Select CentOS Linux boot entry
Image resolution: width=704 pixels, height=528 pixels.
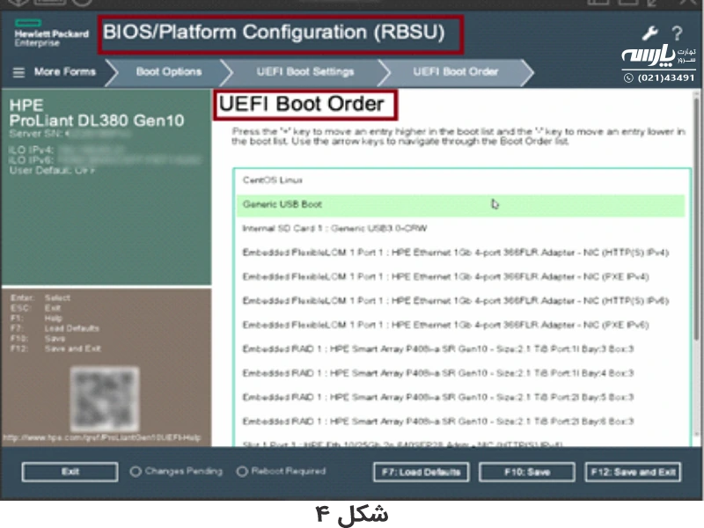pyautogui.click(x=461, y=180)
